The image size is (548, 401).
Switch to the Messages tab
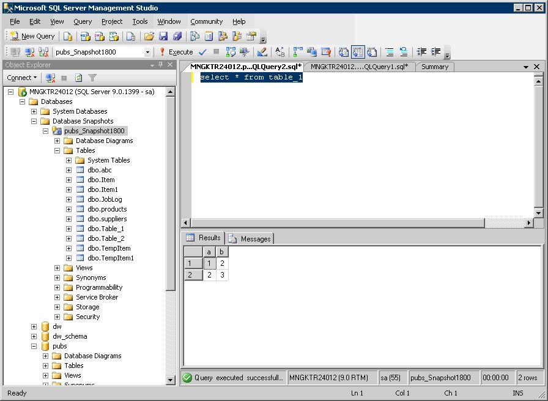256,239
